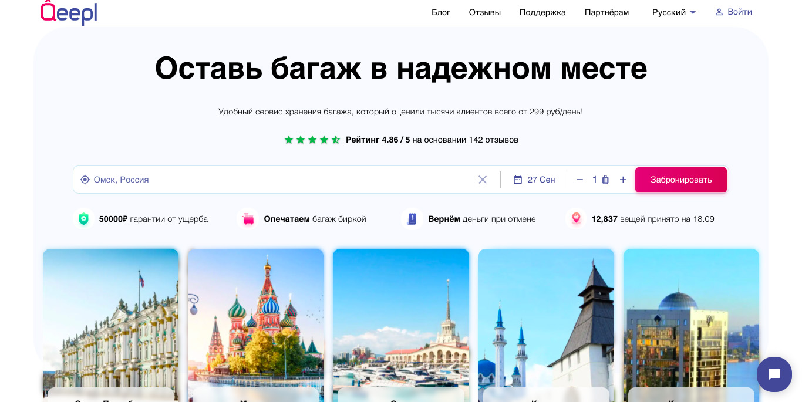Go to Отзывы page

(485, 12)
